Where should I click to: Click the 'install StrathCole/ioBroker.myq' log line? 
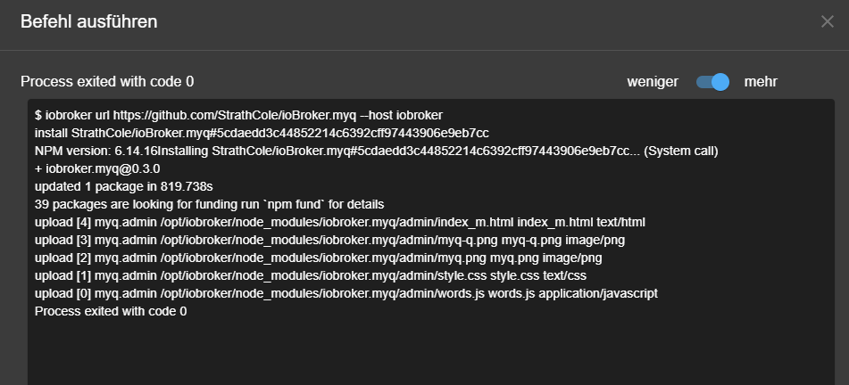click(262, 133)
